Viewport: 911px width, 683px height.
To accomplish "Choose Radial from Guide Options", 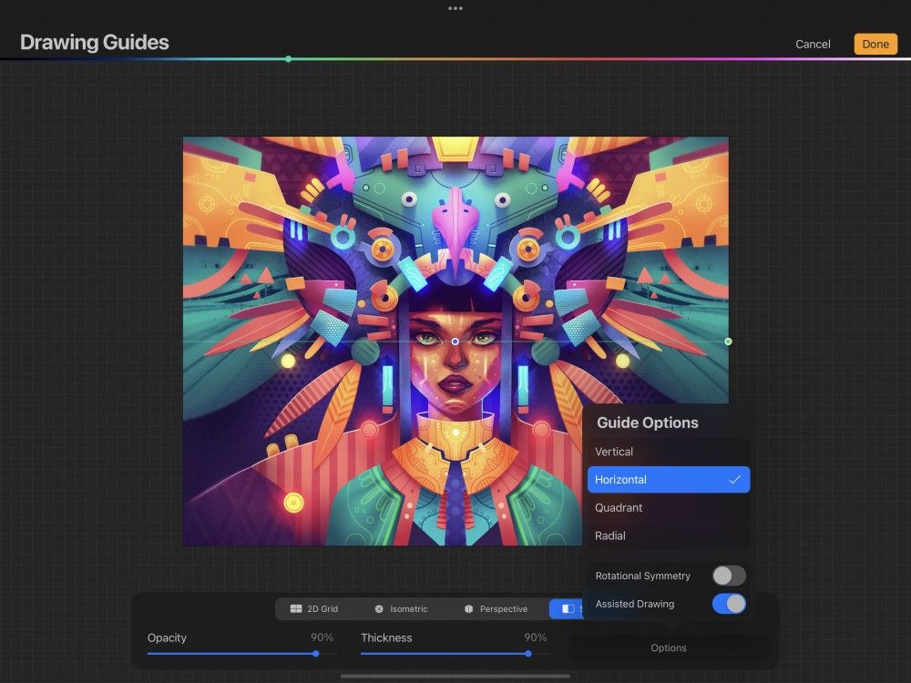I will pyautogui.click(x=668, y=535).
